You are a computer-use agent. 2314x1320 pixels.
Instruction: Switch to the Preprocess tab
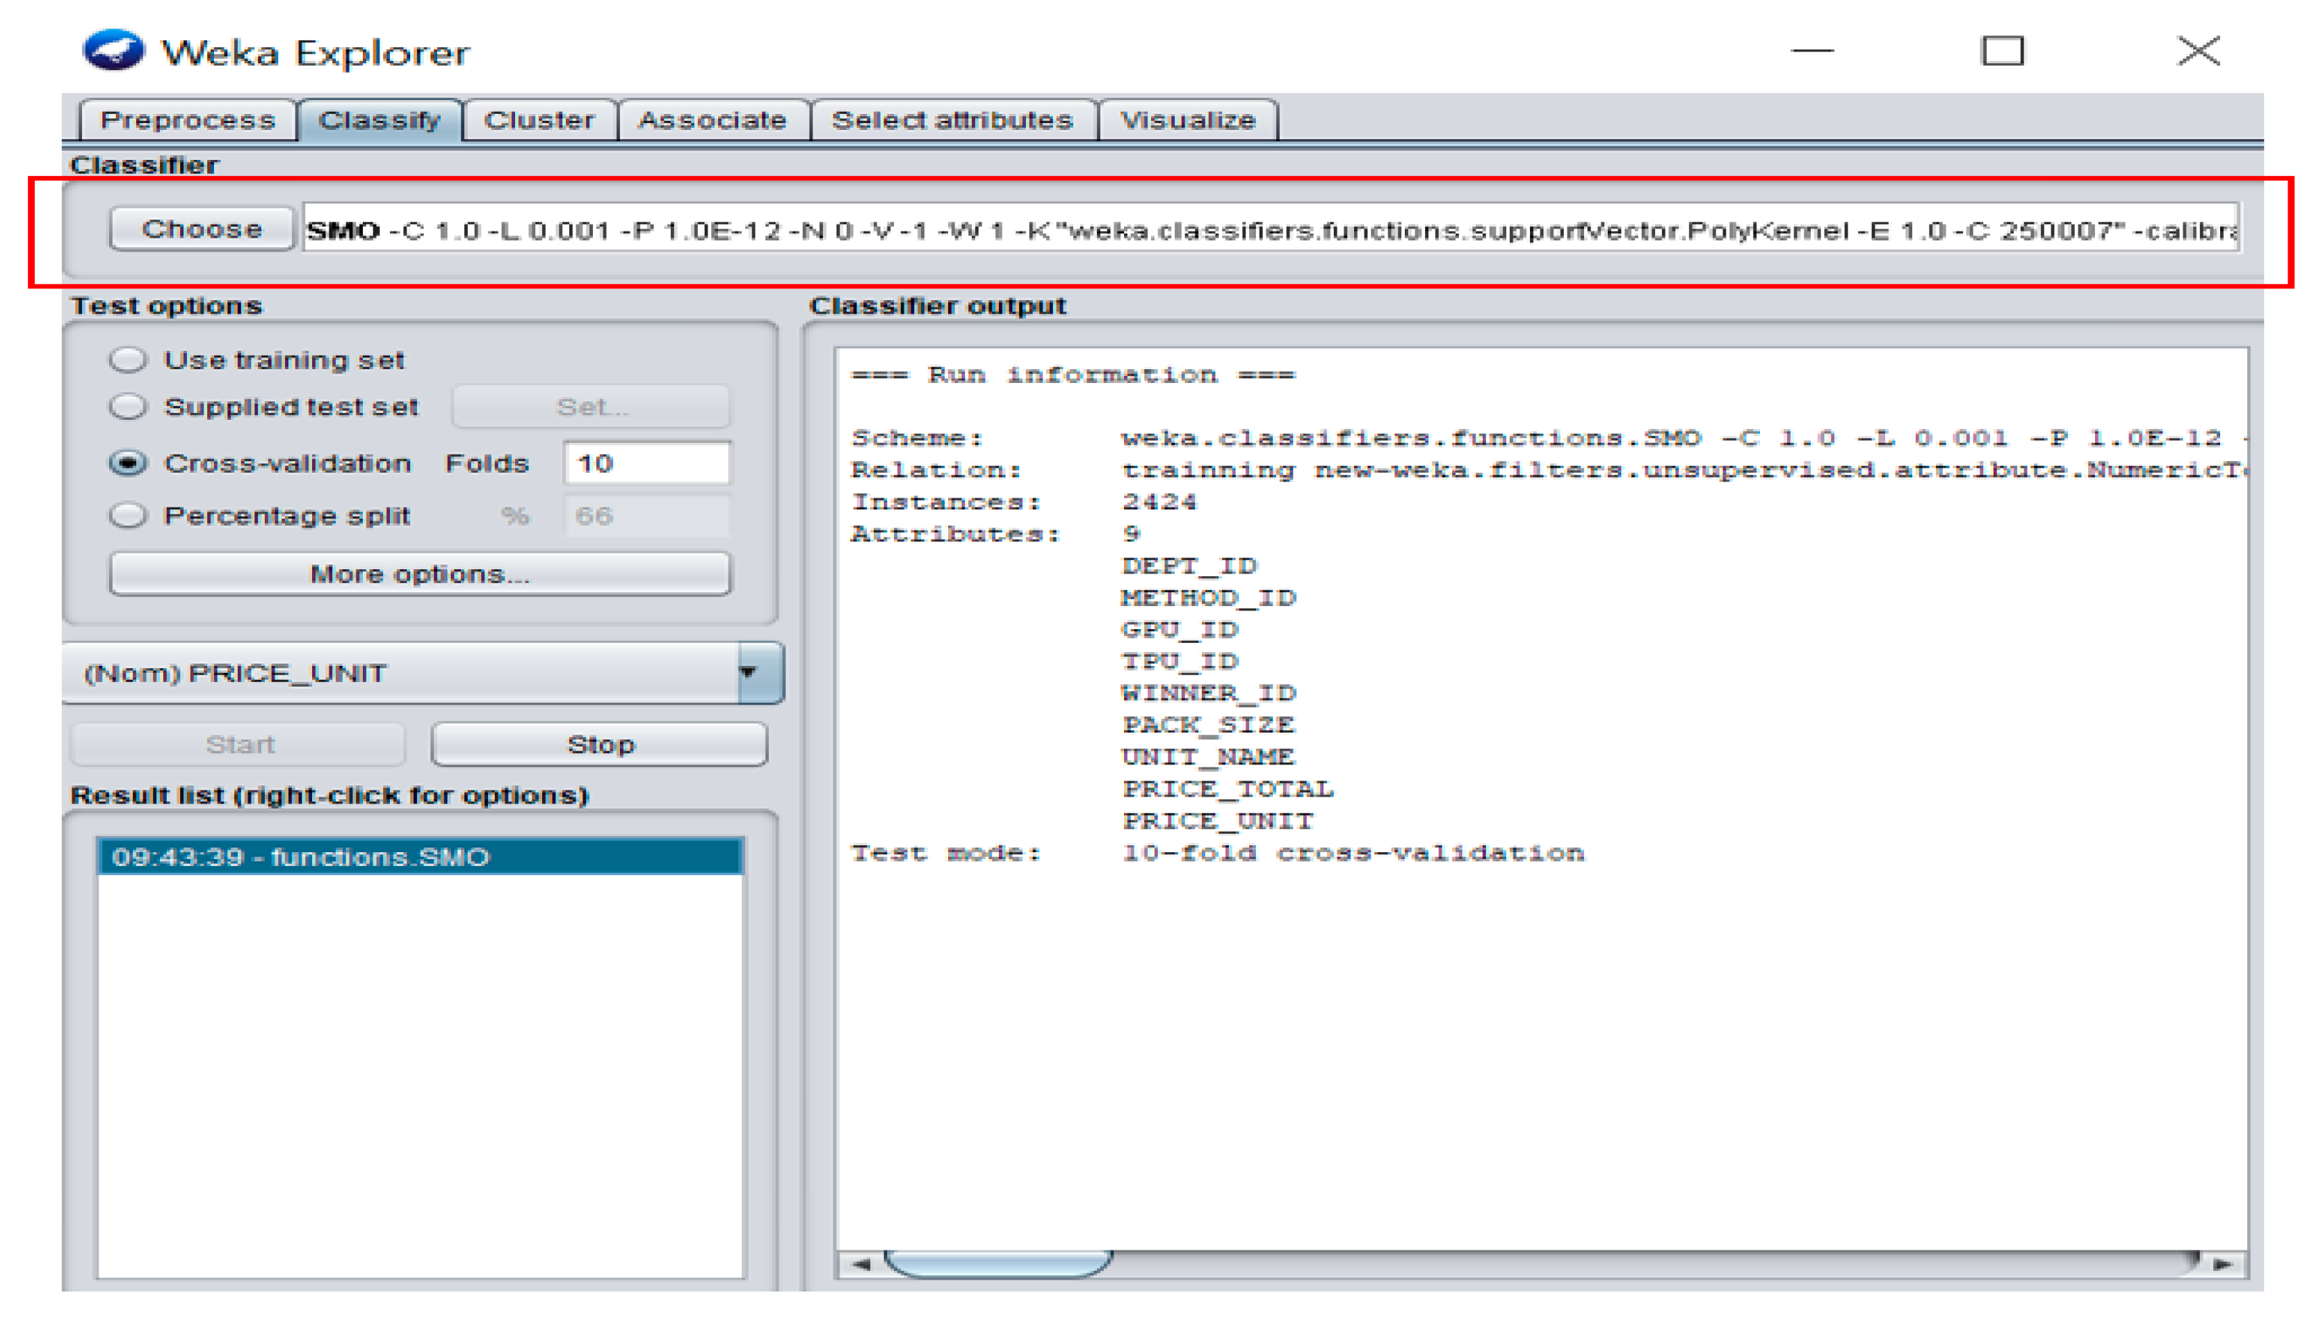pyautogui.click(x=188, y=120)
